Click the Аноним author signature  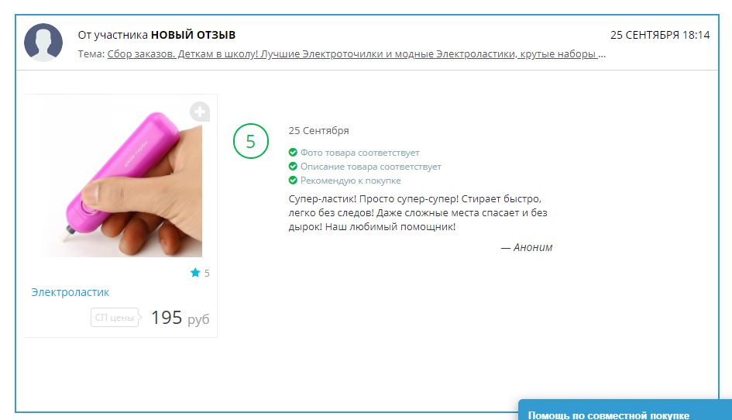coord(527,248)
